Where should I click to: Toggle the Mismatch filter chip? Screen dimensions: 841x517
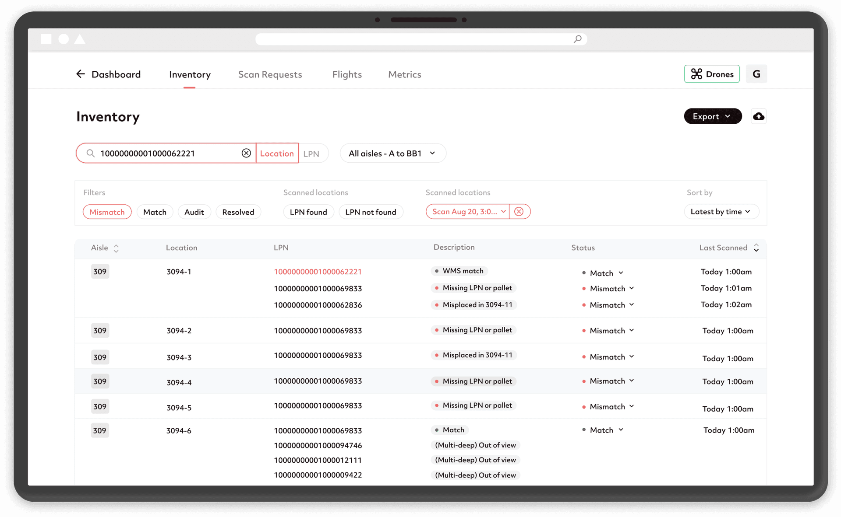click(x=107, y=212)
